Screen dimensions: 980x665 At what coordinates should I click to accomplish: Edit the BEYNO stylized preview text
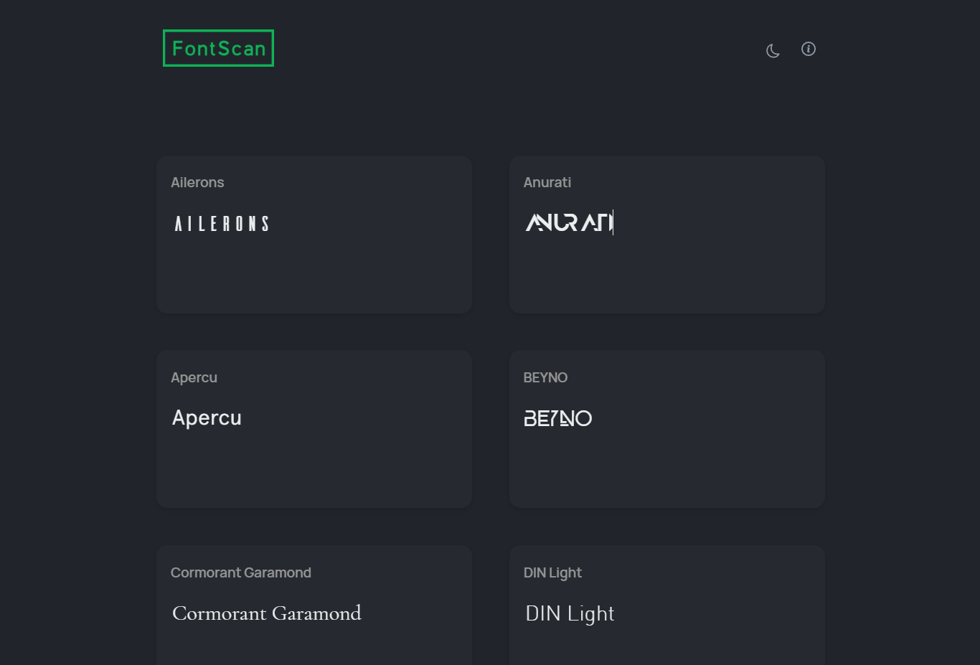point(558,418)
